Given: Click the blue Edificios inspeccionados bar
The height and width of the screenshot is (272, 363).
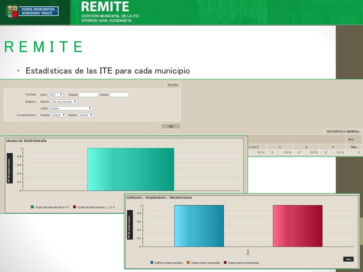Looking at the screenshot, I should (x=199, y=226).
